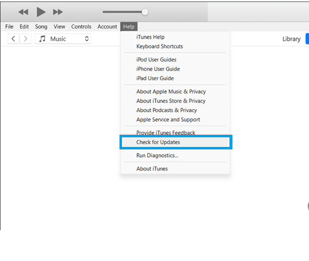The width and height of the screenshot is (309, 261).
Task: Open the Song menu
Action: point(41,27)
